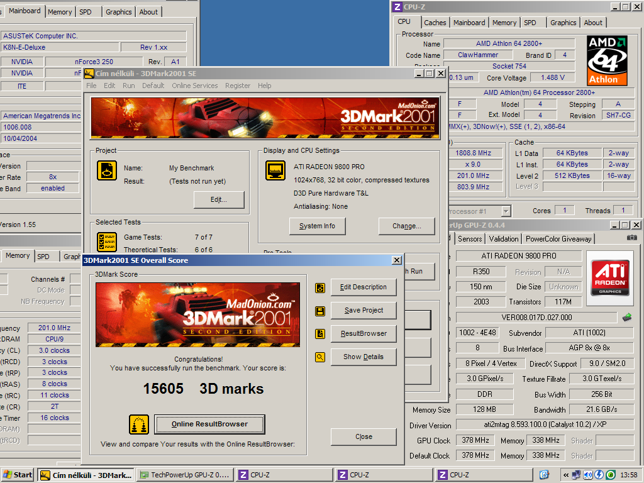Click the Online ResultBrowser button
Image resolution: width=644 pixels, height=483 pixels.
tap(209, 424)
